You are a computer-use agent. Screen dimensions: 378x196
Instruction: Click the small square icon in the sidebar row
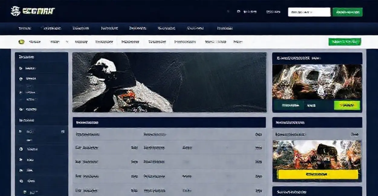click(x=63, y=132)
